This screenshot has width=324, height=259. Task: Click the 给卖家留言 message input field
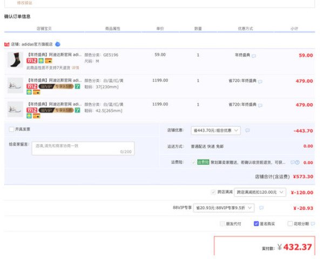[83, 148]
